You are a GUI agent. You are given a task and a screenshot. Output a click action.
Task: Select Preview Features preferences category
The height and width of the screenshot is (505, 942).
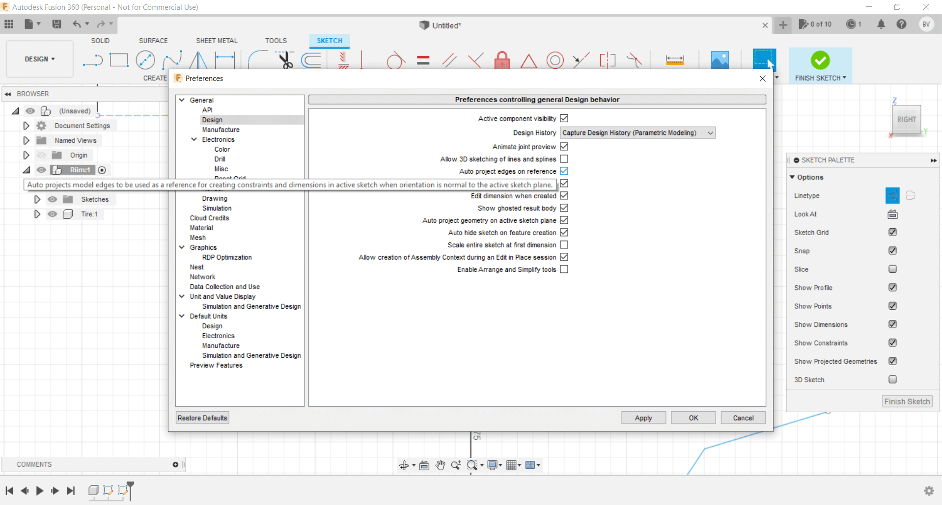point(216,365)
